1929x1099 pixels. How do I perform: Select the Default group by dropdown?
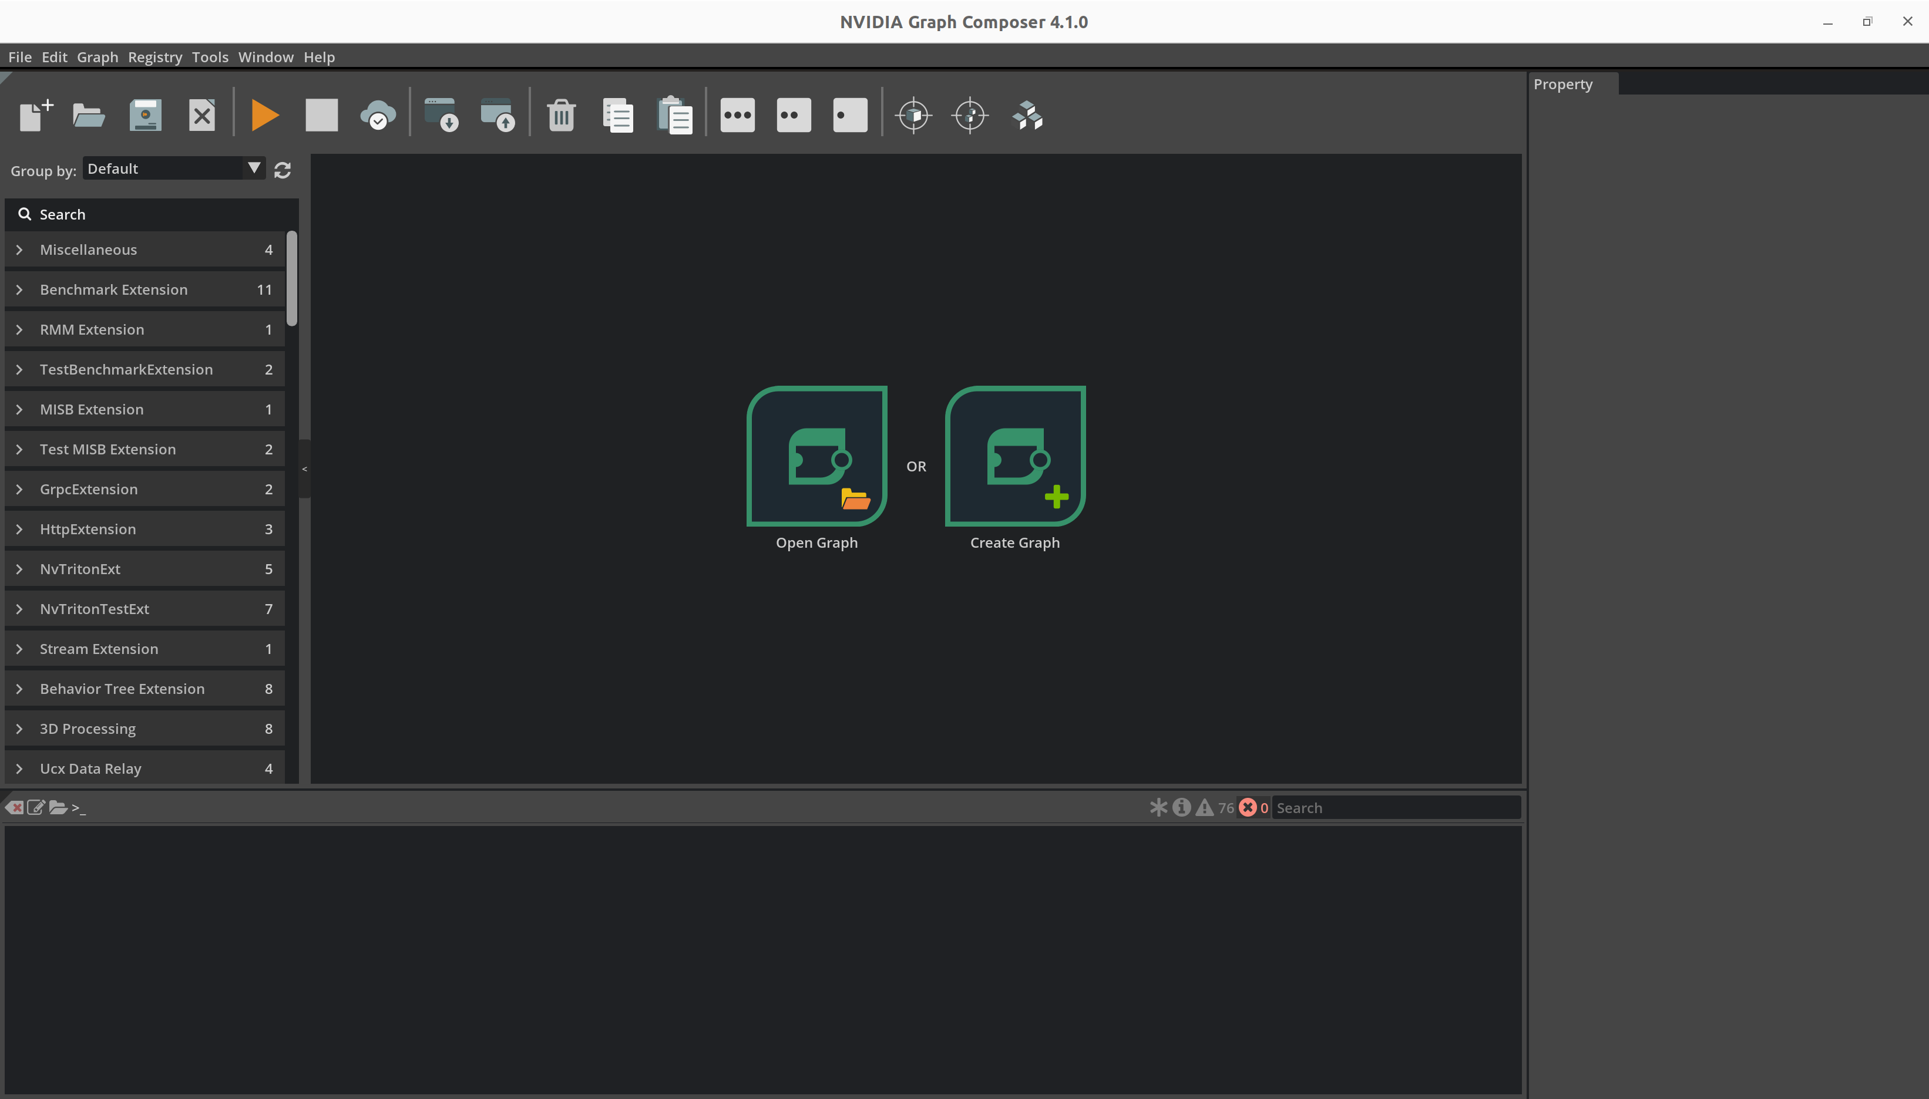pos(172,168)
